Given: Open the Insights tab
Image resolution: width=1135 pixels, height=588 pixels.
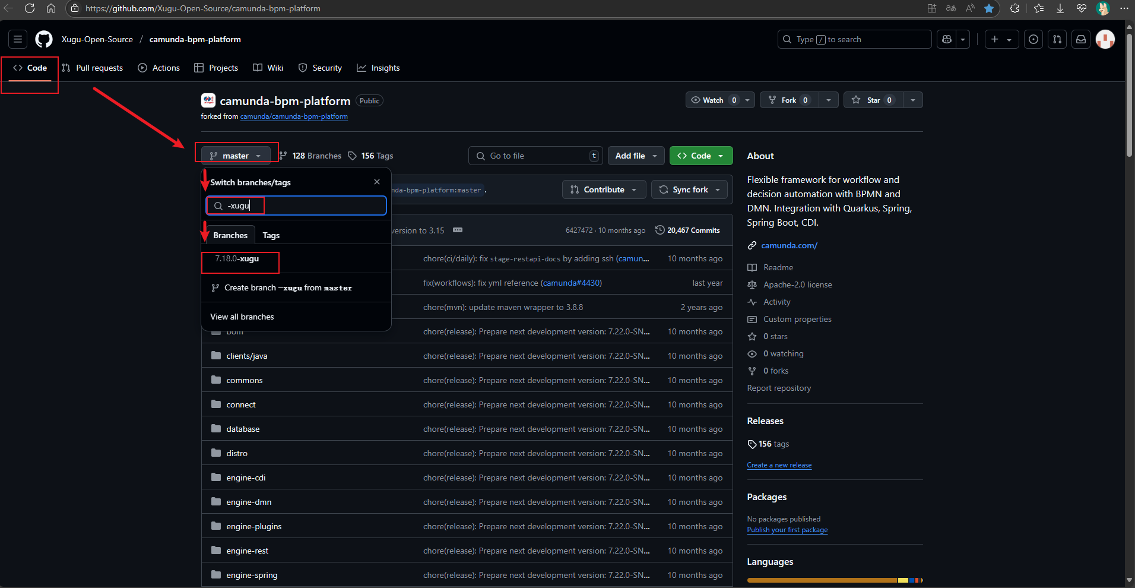Looking at the screenshot, I should 378,68.
